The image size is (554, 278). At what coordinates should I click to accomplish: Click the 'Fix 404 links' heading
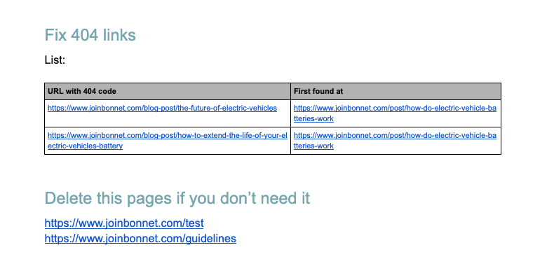click(x=90, y=35)
